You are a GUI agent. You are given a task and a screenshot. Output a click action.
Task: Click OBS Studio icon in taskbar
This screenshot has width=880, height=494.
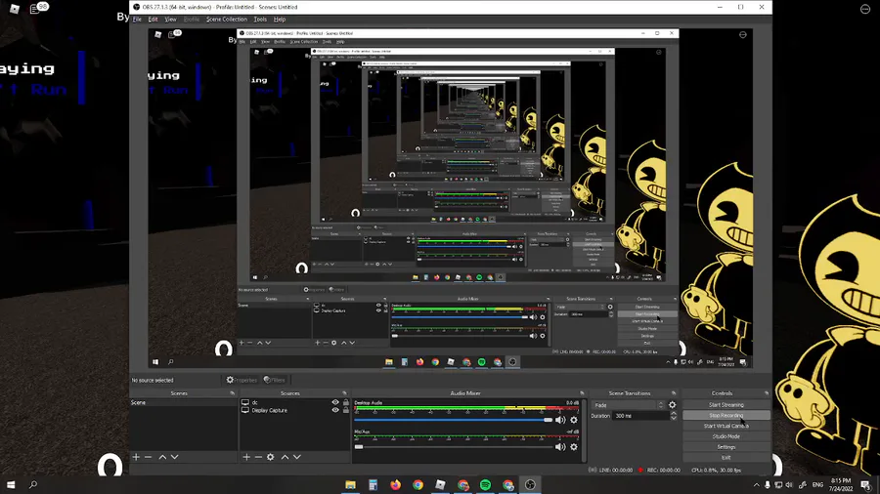530,484
